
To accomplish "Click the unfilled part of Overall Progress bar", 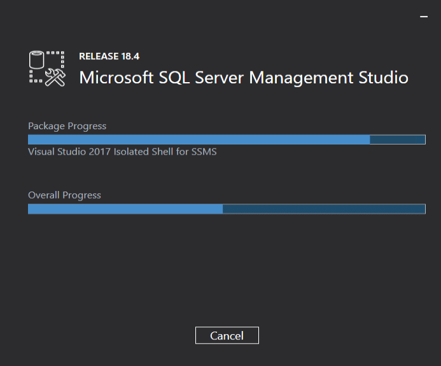I will coord(323,209).
